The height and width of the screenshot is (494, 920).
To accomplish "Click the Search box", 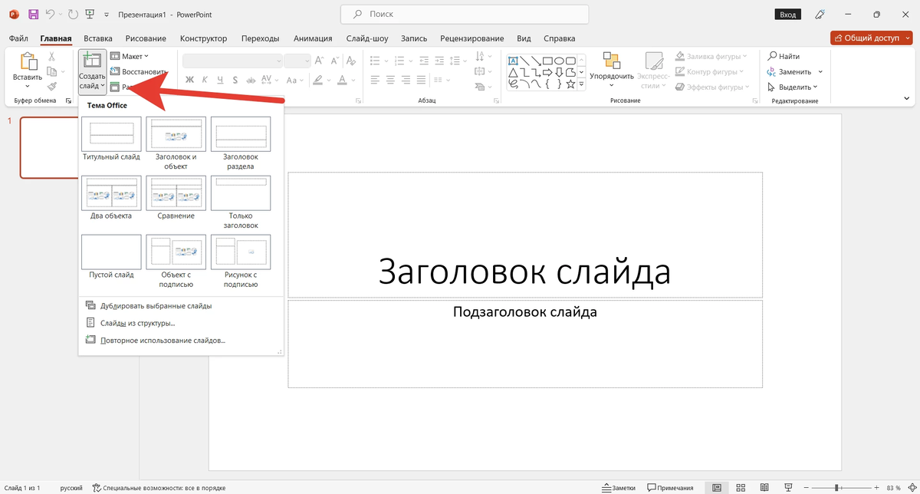I will tap(465, 14).
